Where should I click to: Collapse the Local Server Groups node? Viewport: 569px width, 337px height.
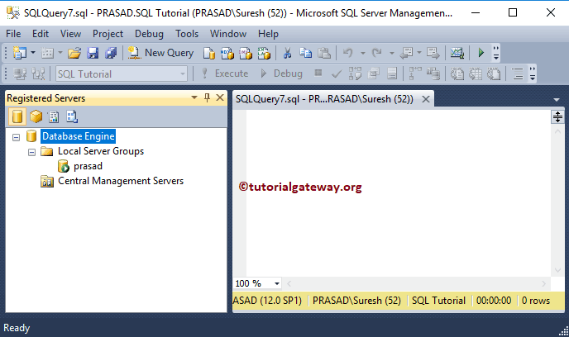pyautogui.click(x=32, y=152)
